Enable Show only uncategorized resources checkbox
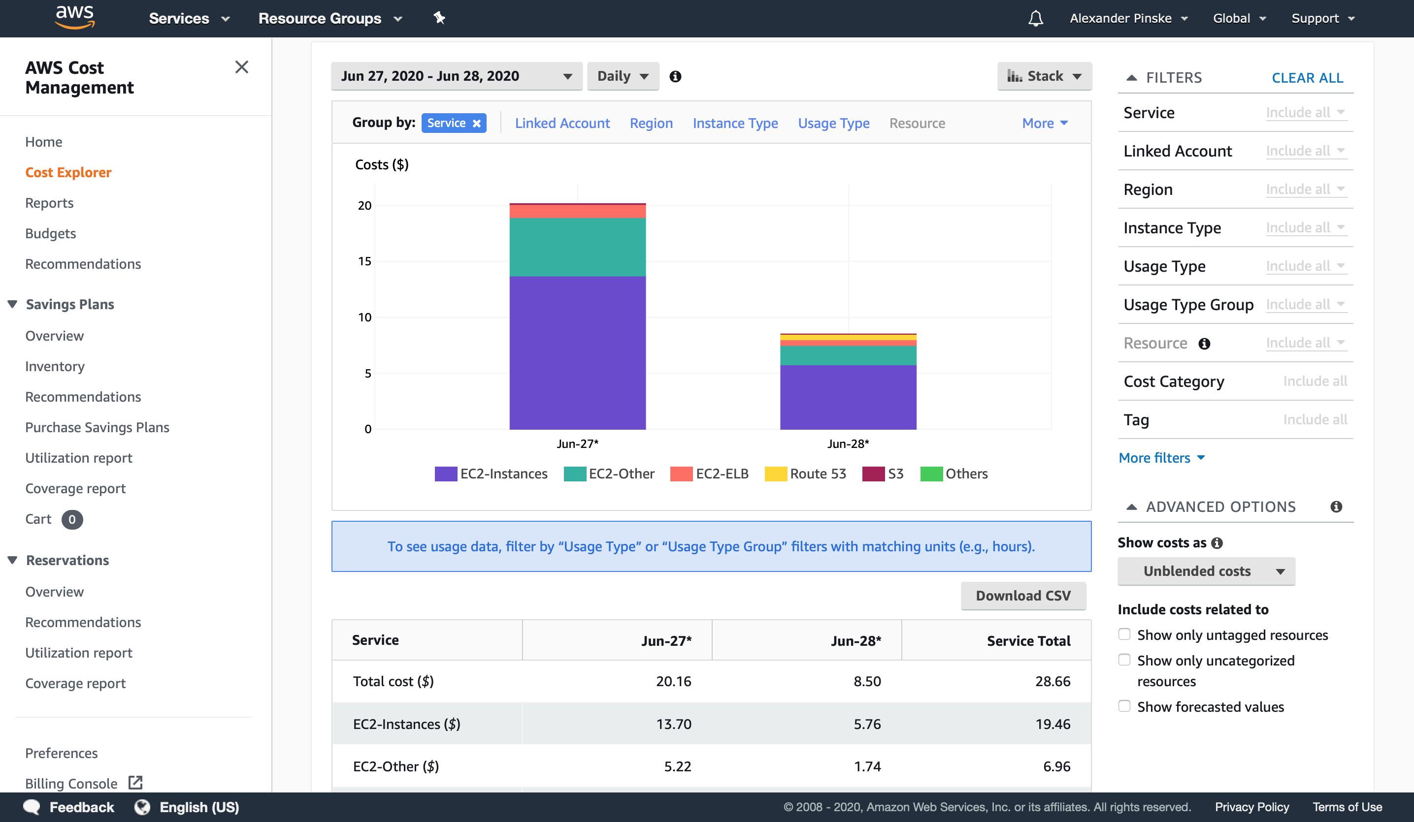The width and height of the screenshot is (1414, 822). 1124,660
